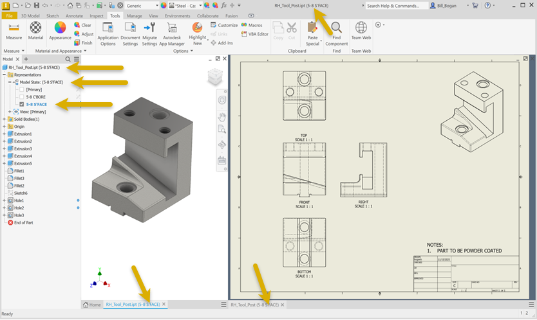Open the Material browser
Image resolution: width=537 pixels, height=320 pixels.
[35, 31]
